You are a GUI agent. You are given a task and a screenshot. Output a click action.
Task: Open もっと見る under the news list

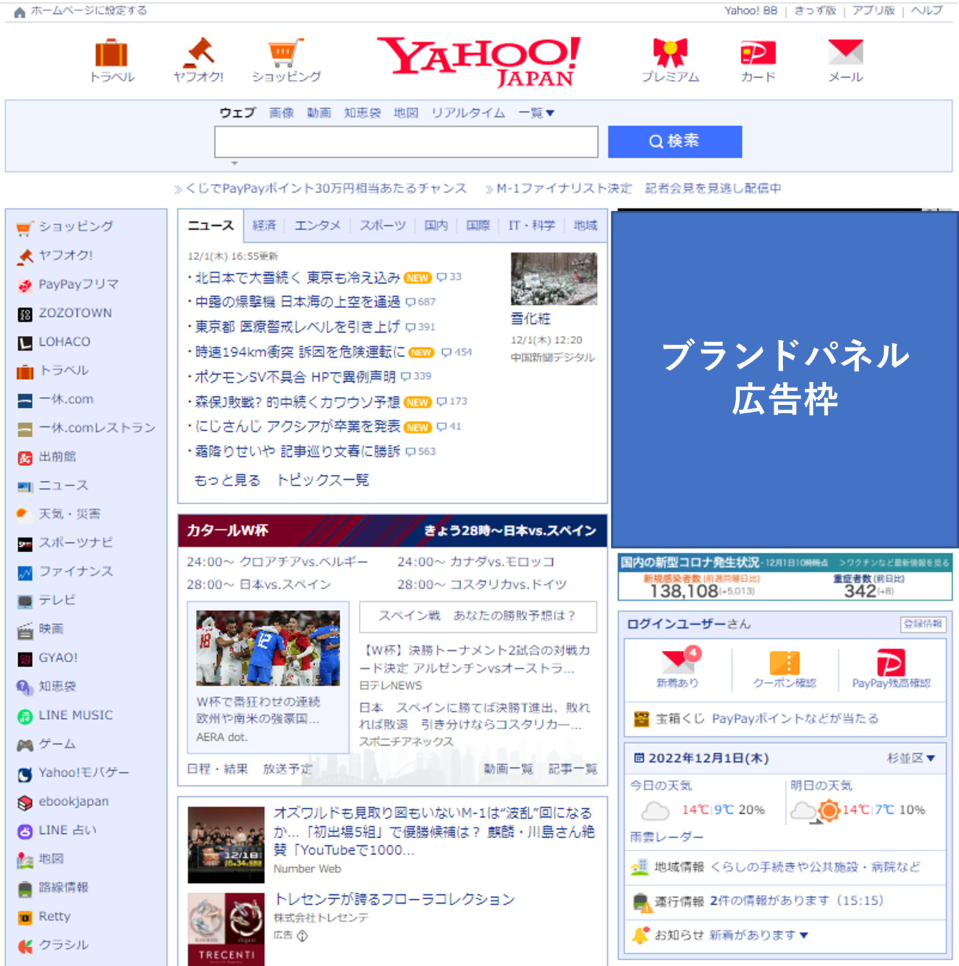pos(226,480)
